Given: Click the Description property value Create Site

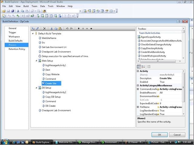Looking at the screenshot, I should click(166, 78).
